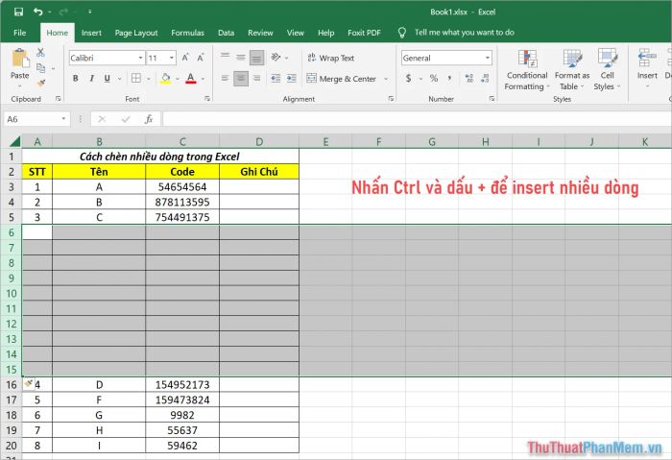The image size is (672, 460).
Task: Click the Insert Function fx icon
Action: coord(149,119)
